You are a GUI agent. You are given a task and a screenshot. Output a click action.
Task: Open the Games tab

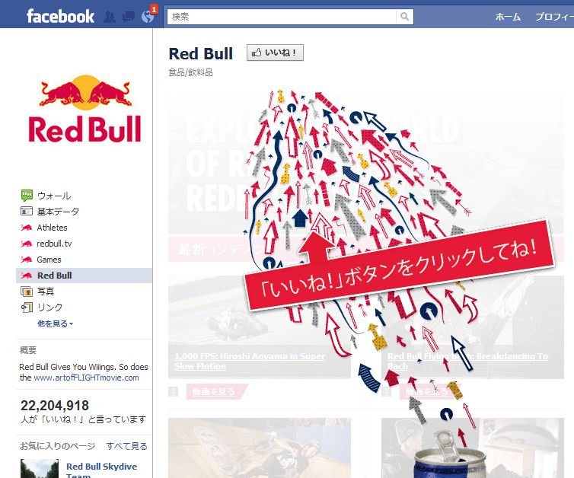pyautogui.click(x=40, y=260)
